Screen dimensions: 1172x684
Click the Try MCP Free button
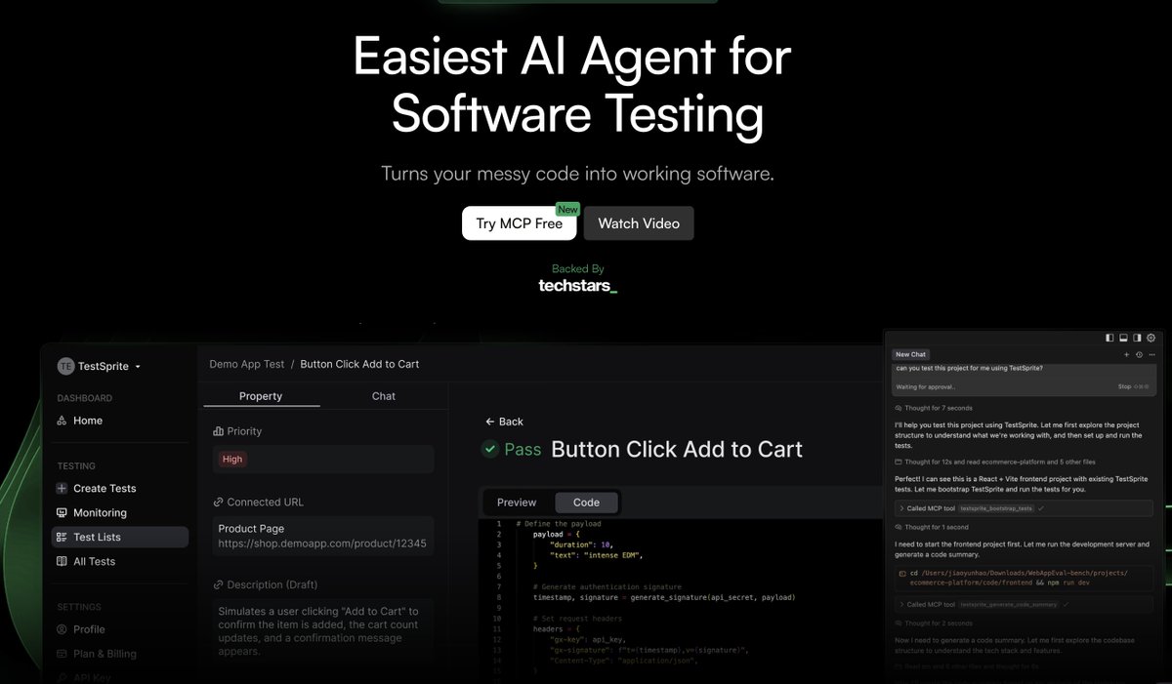click(x=519, y=223)
